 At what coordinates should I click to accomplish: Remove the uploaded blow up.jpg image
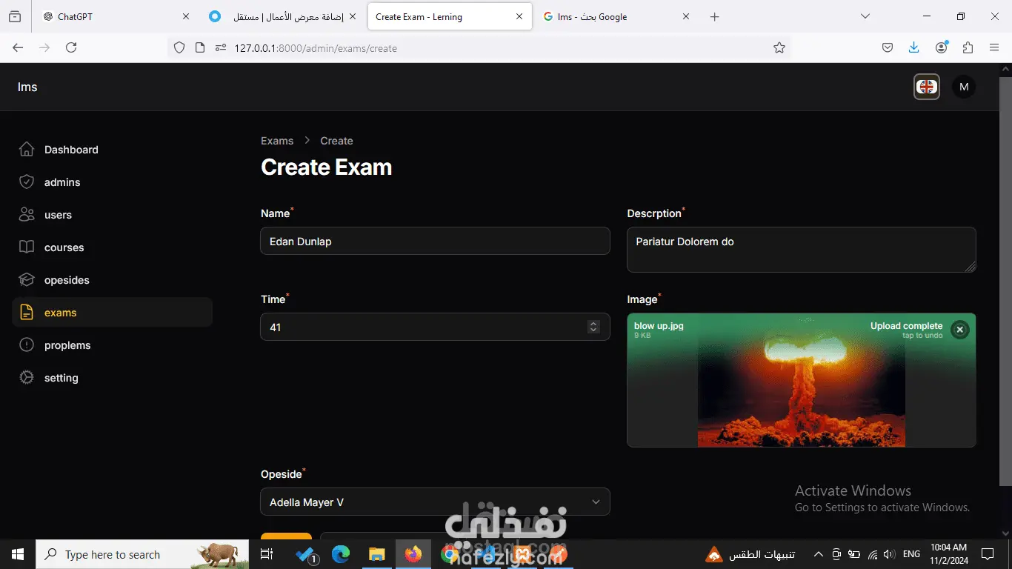pos(959,330)
